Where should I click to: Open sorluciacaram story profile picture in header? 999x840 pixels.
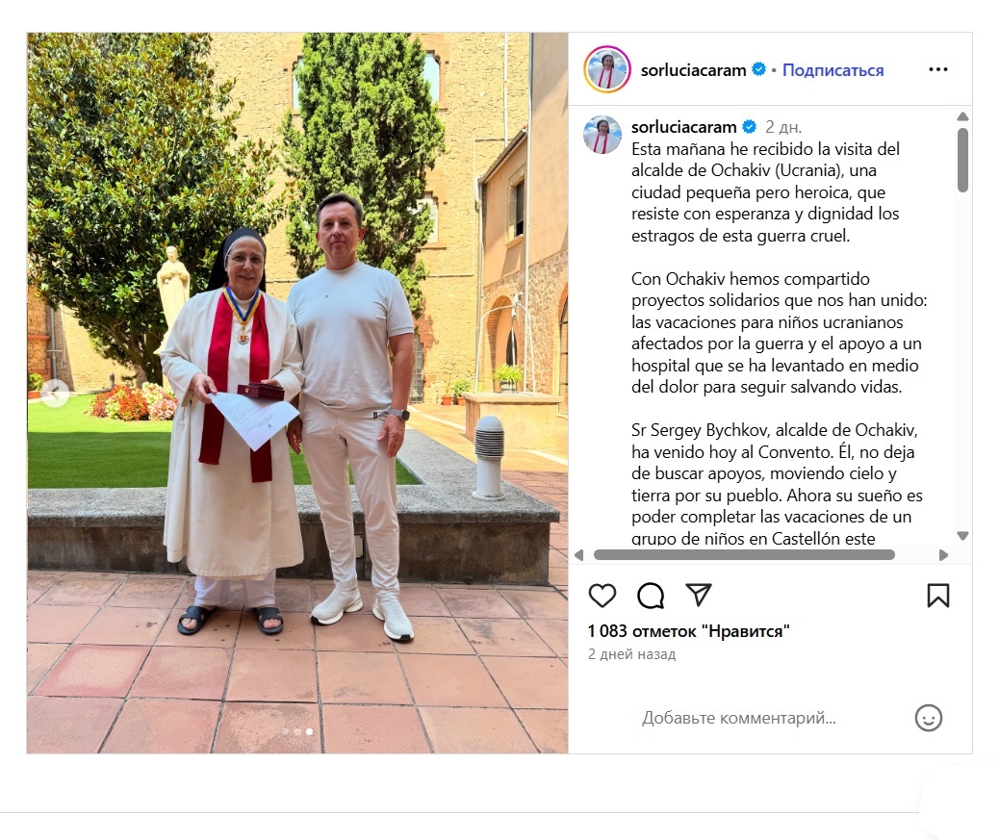606,69
